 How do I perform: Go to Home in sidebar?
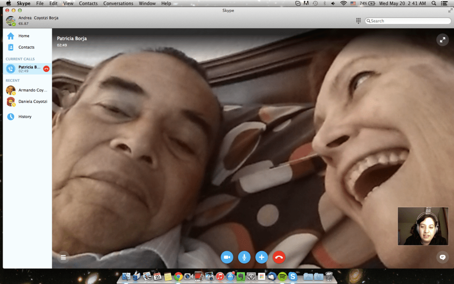coord(23,36)
